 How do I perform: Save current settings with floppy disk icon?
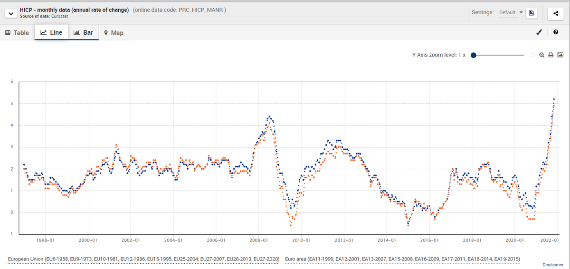point(532,13)
